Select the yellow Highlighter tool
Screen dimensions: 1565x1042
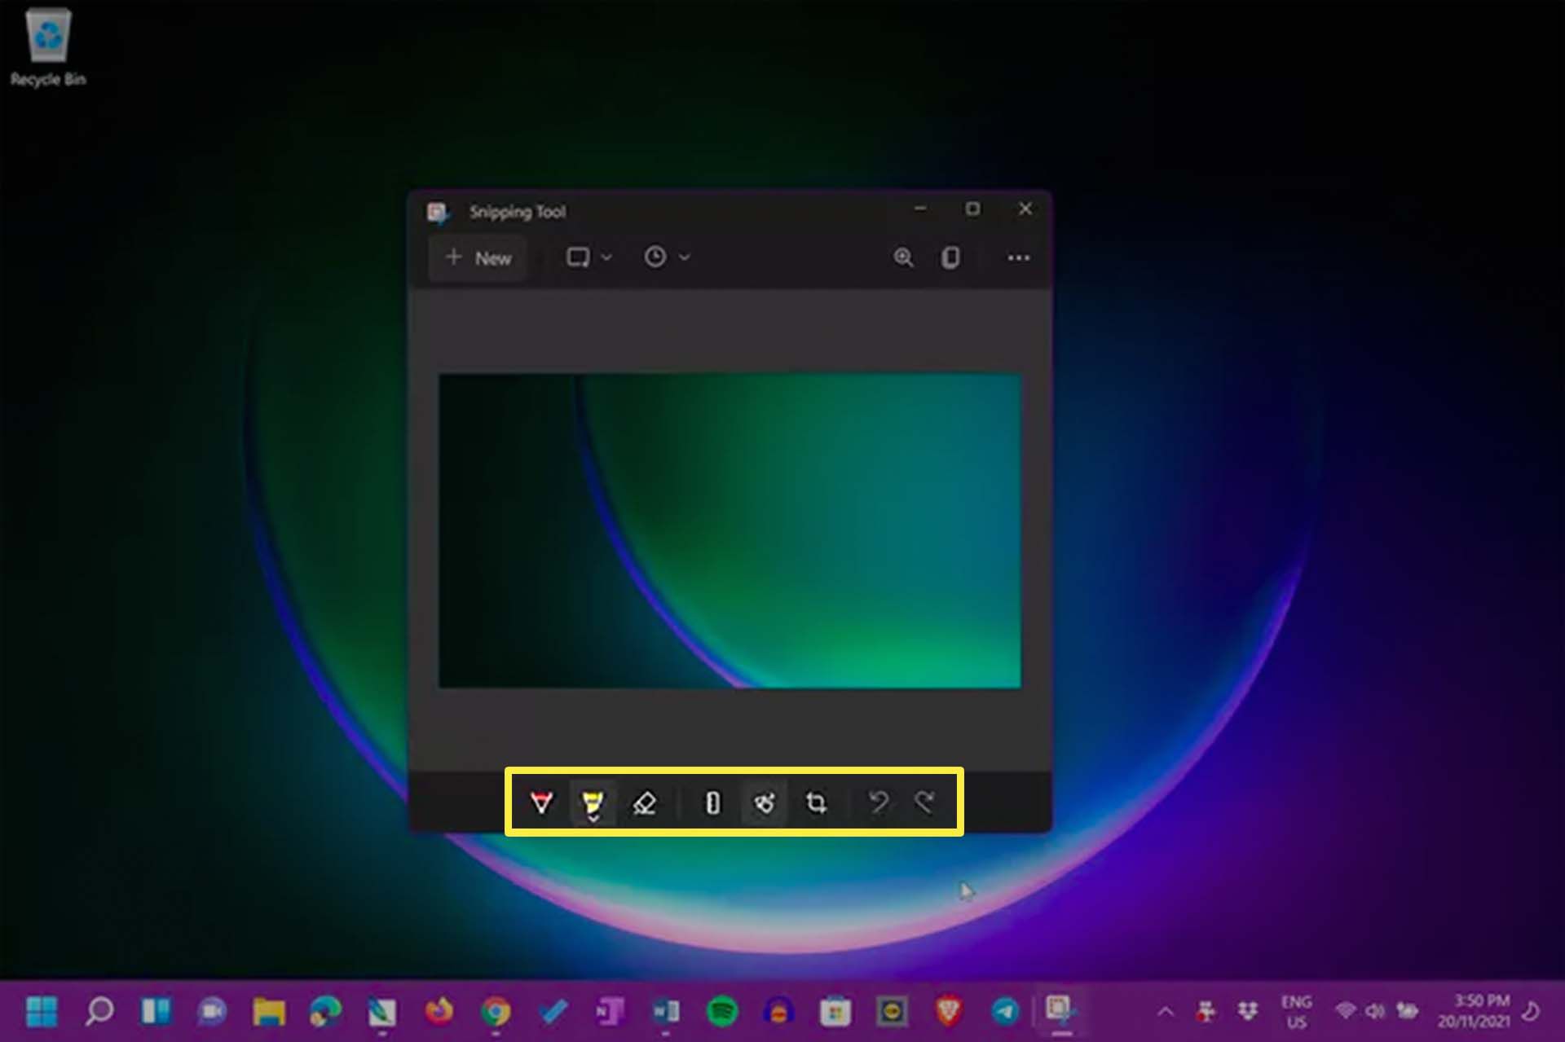(x=593, y=803)
